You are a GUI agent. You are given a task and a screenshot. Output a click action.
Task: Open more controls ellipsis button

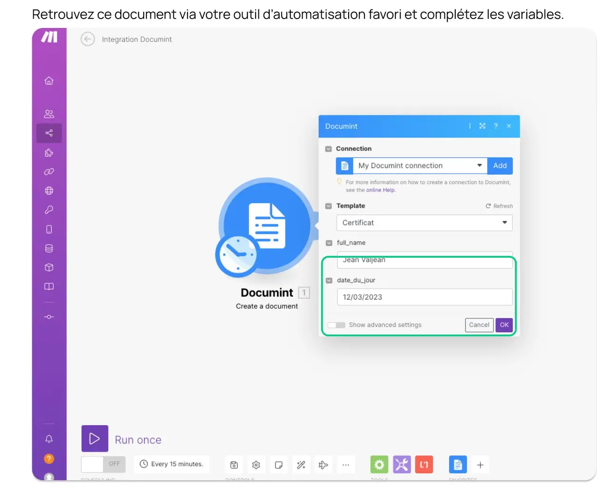pyautogui.click(x=346, y=465)
